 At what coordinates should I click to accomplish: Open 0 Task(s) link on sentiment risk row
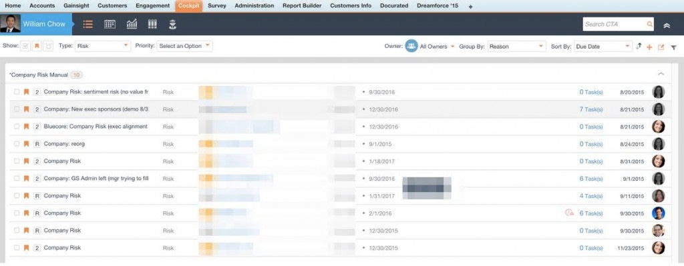[x=591, y=92]
